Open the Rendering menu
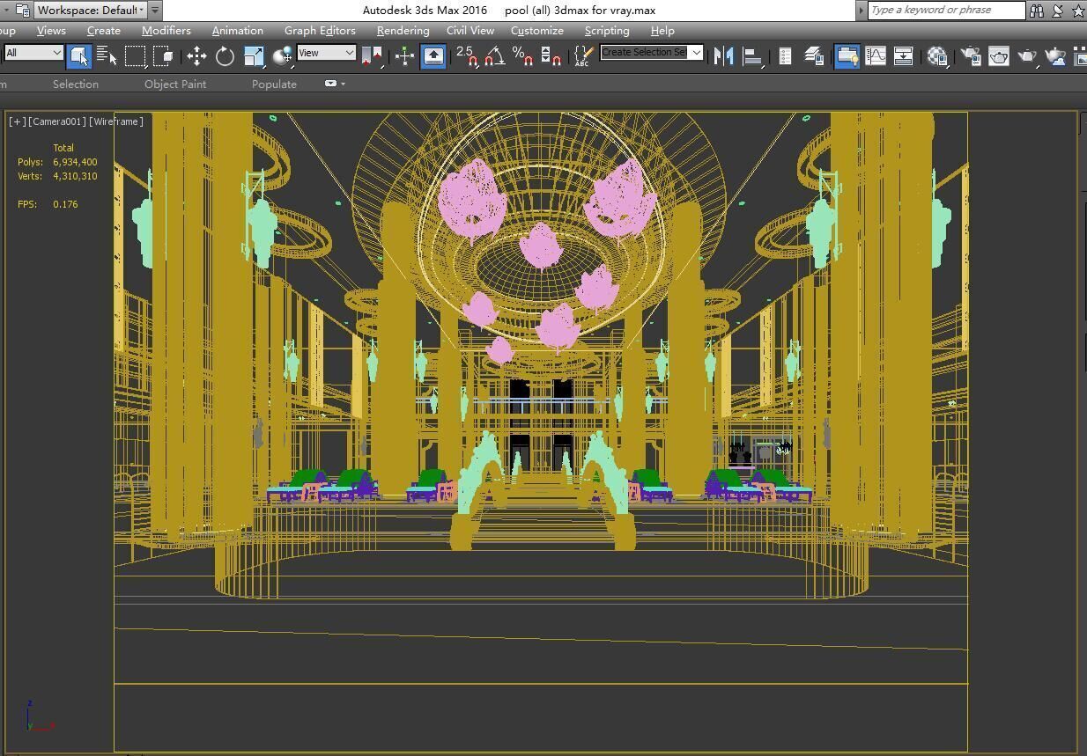Viewport: 1087px width, 756px height. 403,31
